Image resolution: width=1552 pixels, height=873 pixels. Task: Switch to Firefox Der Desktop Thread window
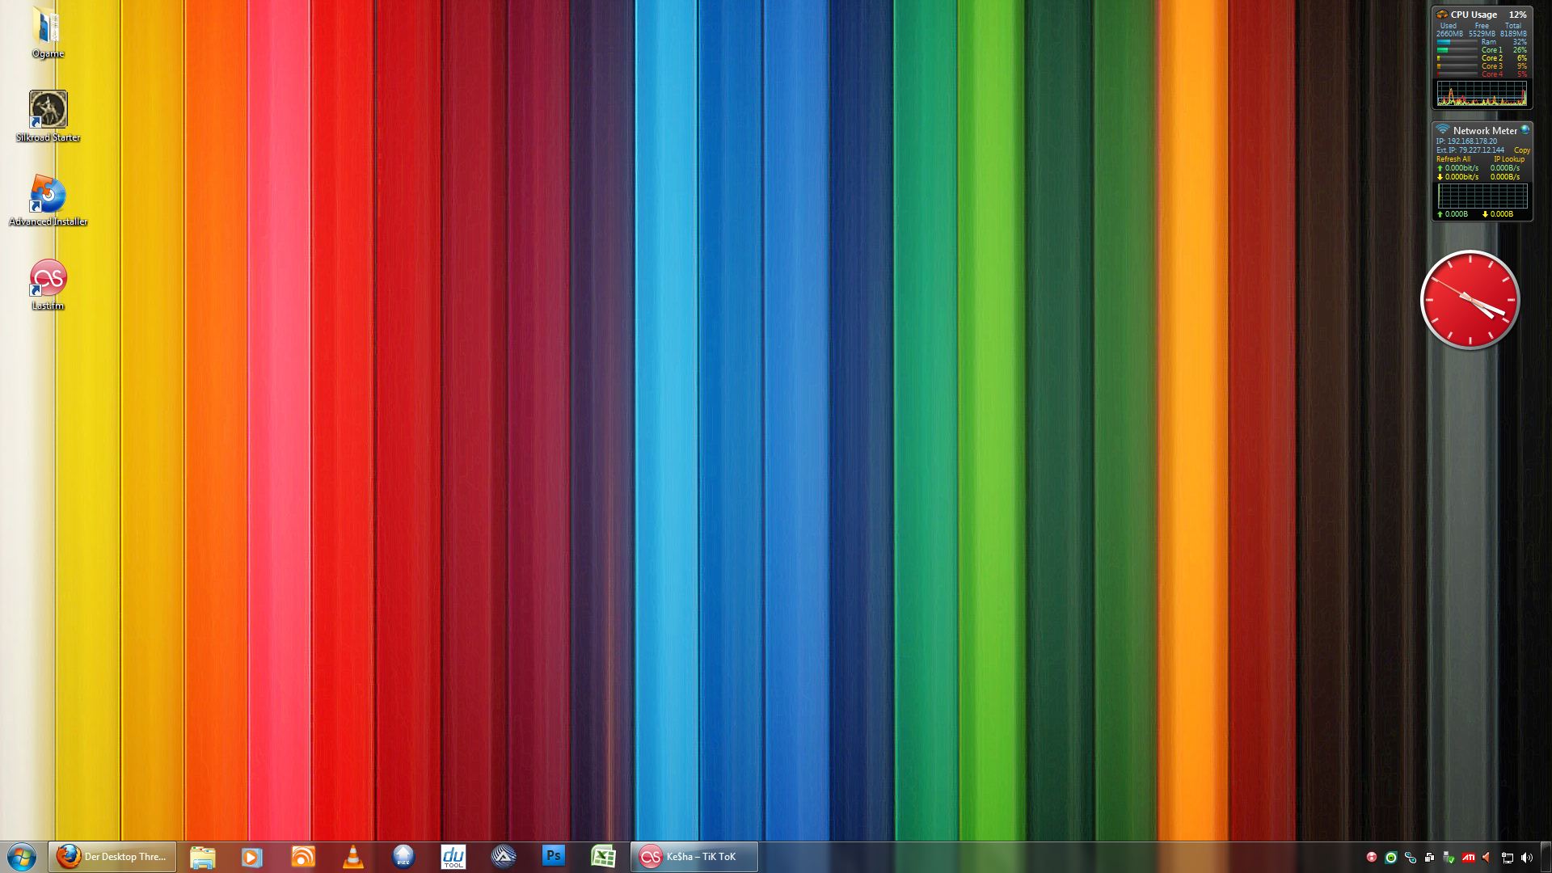(x=112, y=857)
